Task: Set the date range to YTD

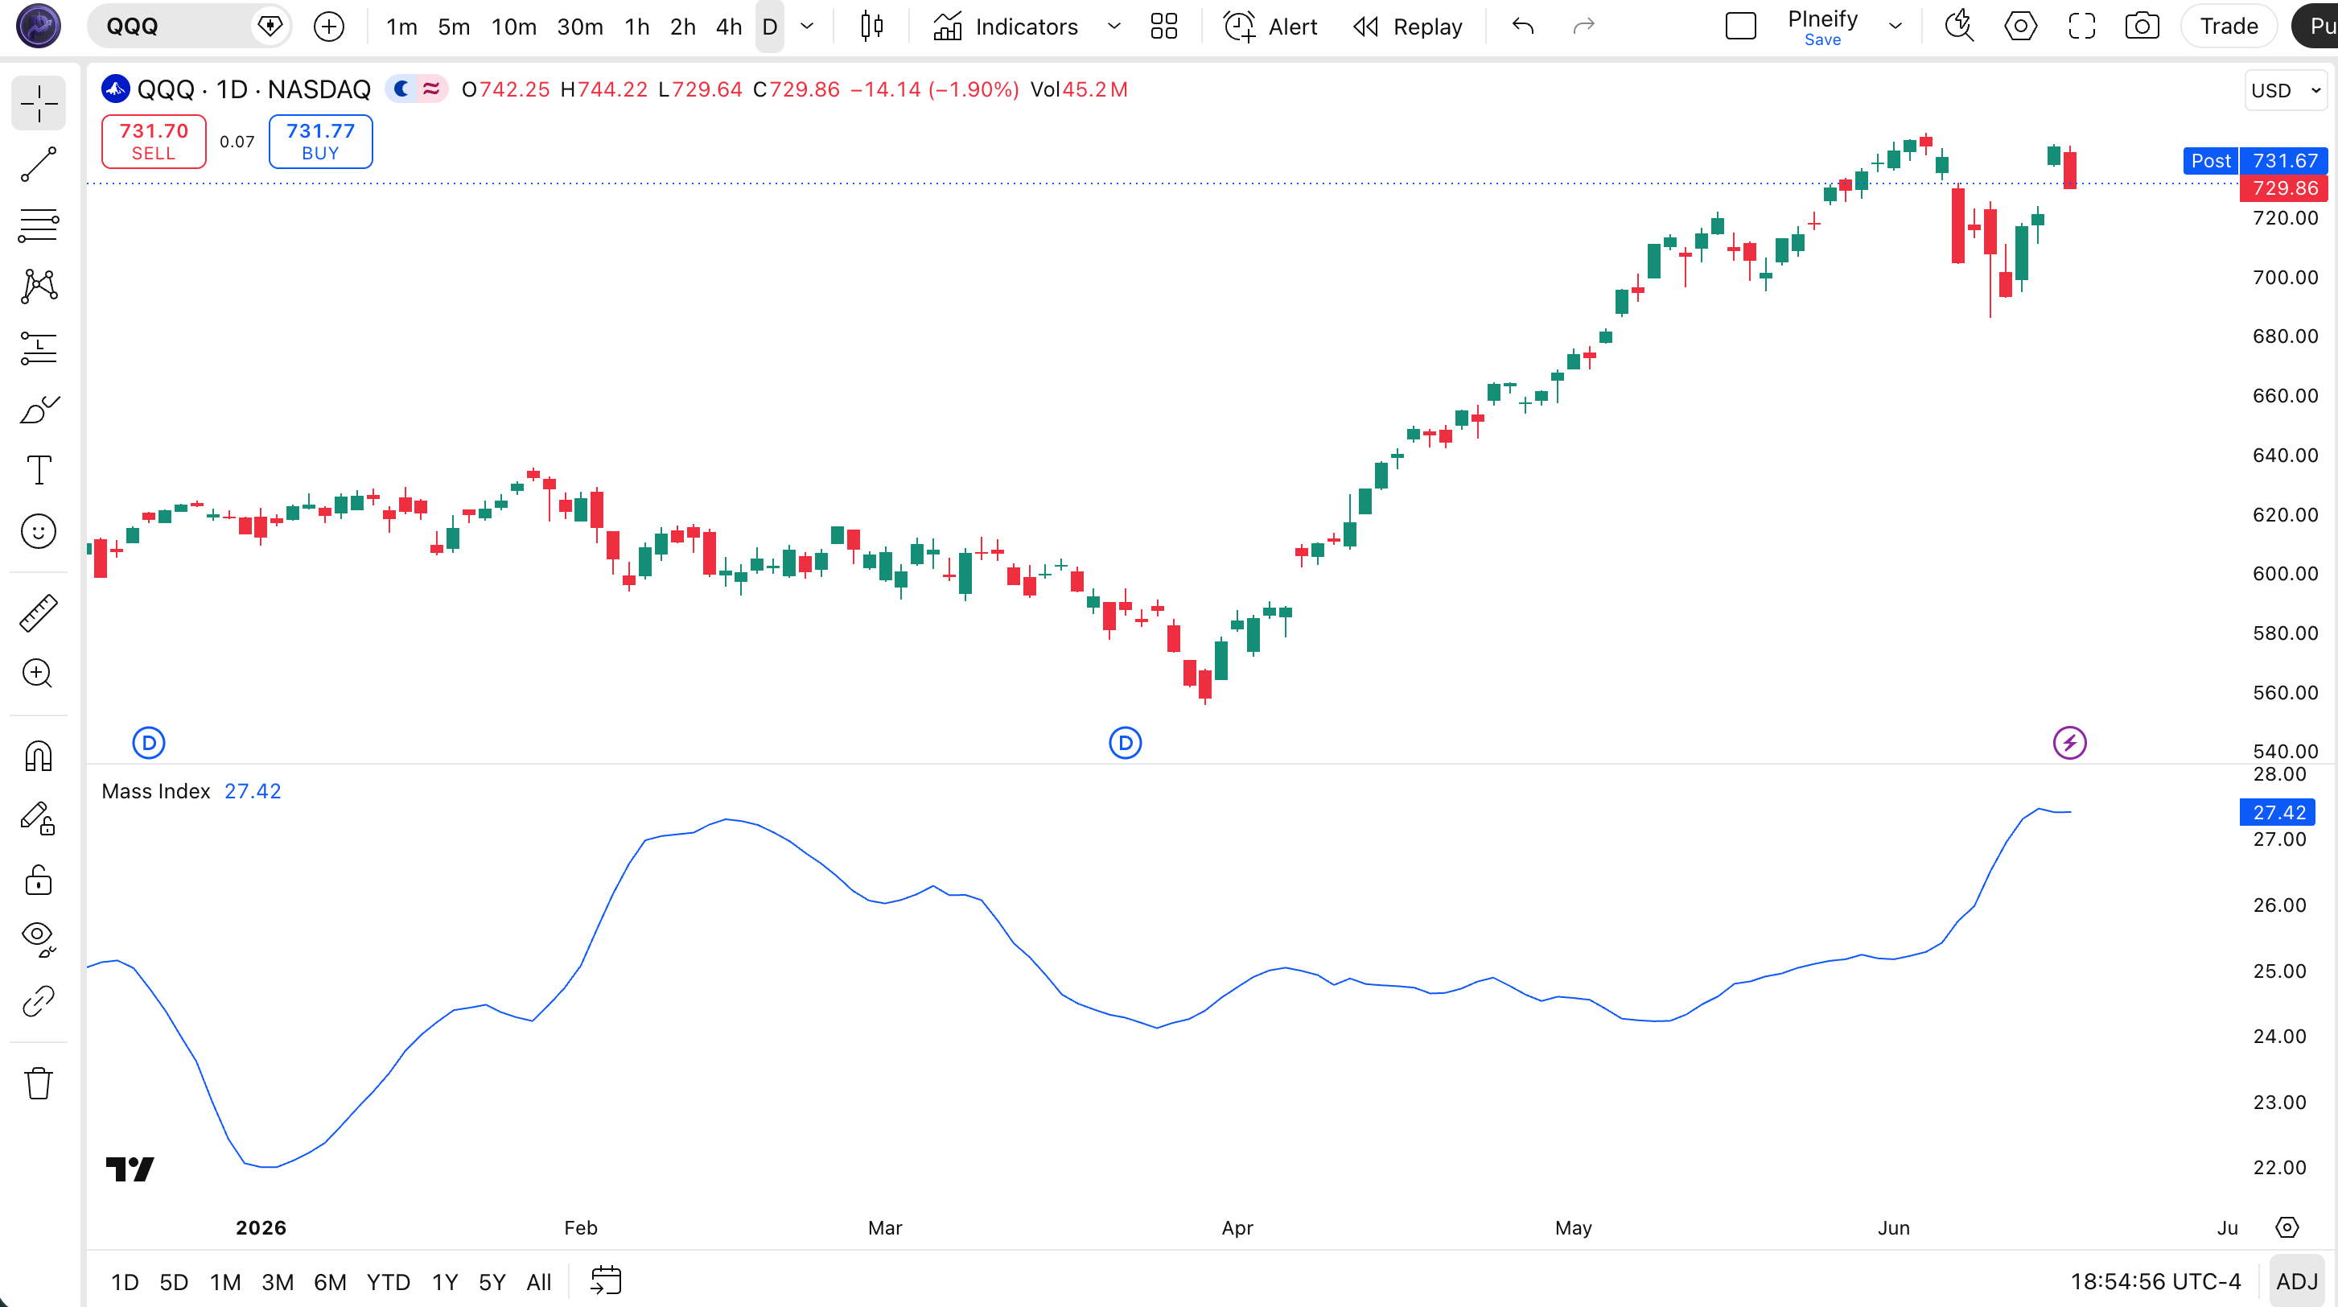Action: [x=389, y=1283]
